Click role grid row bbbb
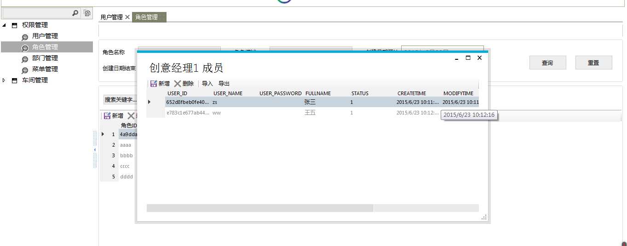The width and height of the screenshot is (627, 246). click(x=127, y=155)
